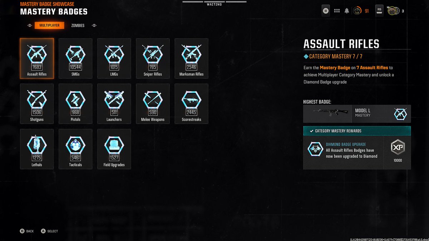Click the Waiting status indicator
The width and height of the screenshot is (429, 241).
(214, 4)
